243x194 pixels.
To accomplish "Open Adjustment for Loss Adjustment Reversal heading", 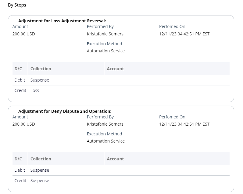I will 62,21.
